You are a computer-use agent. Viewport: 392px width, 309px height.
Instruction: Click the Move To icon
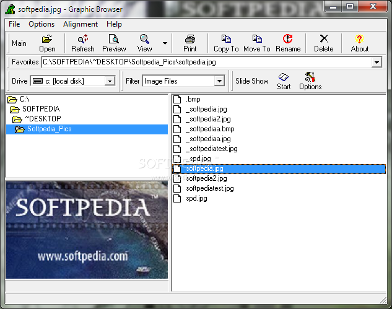[x=257, y=43]
